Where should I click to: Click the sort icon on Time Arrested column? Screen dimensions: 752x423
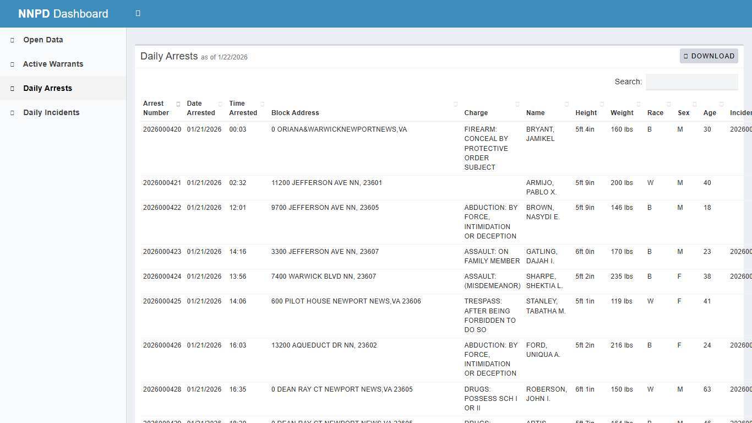262,103
